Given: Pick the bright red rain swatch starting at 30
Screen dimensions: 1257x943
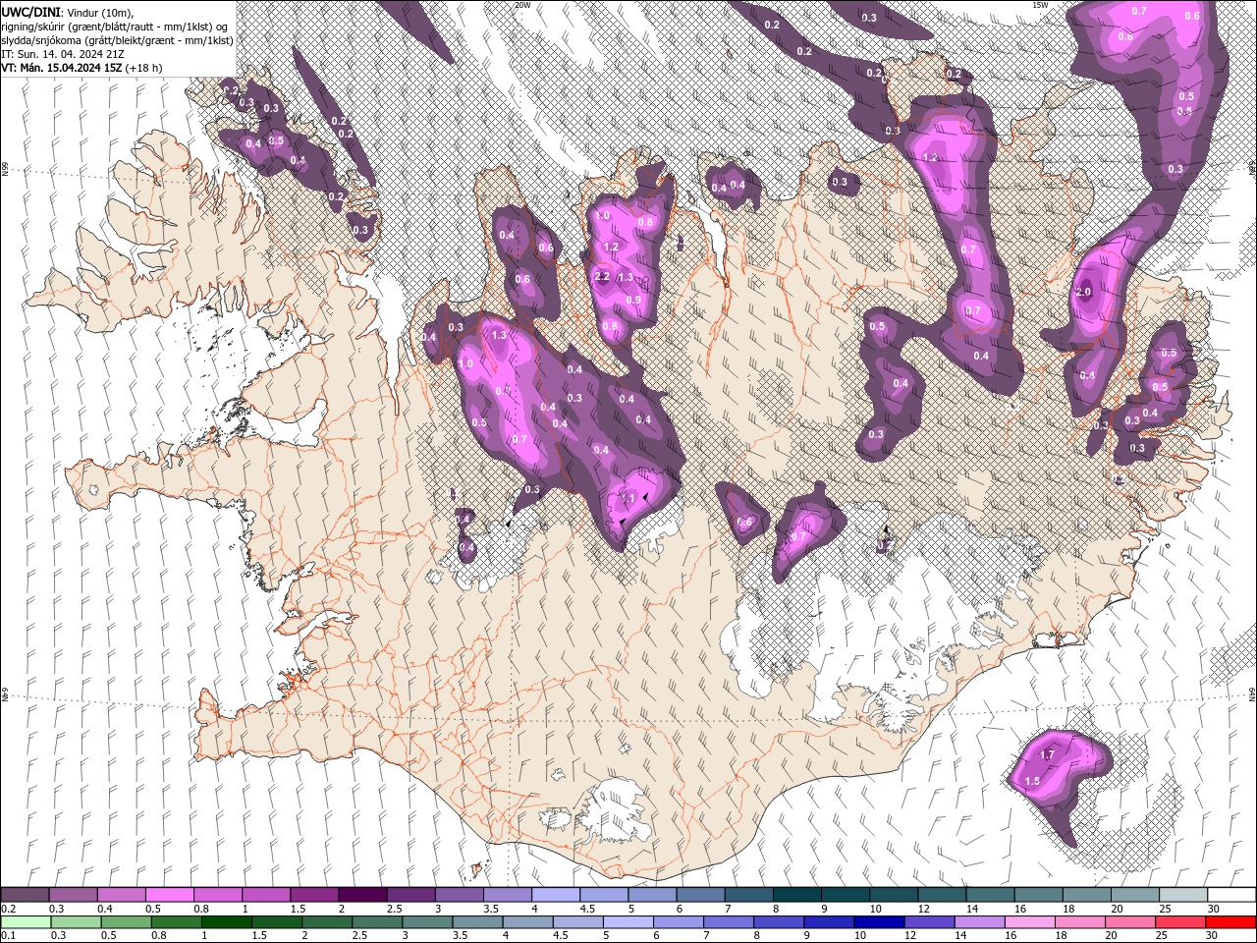Looking at the screenshot, I should [1230, 922].
